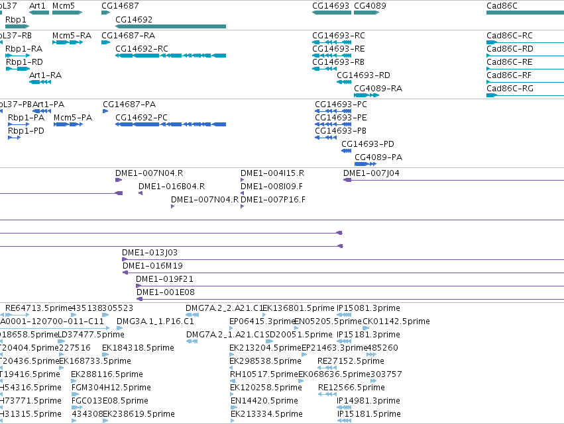564x424 pixels.
Task: Click the RE27152.5prime EST label
Action: pos(351,361)
